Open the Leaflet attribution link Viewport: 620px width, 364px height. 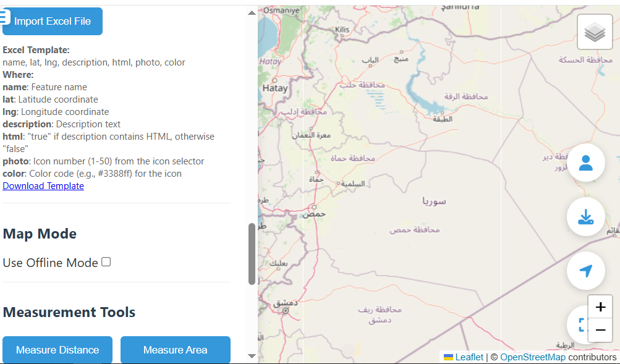pyautogui.click(x=469, y=357)
